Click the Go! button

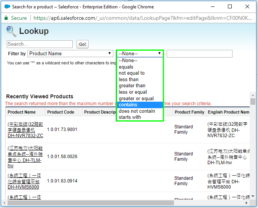tap(83, 44)
